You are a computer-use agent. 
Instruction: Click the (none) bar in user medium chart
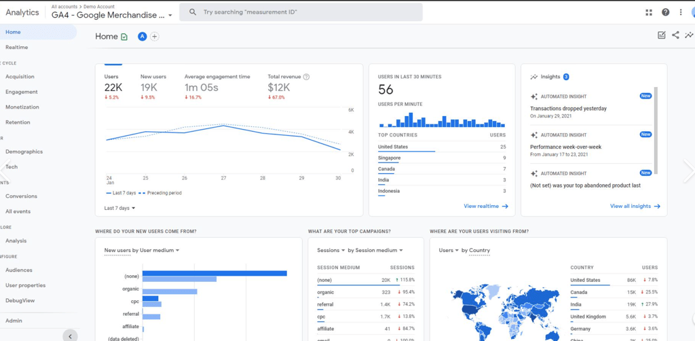(x=214, y=273)
